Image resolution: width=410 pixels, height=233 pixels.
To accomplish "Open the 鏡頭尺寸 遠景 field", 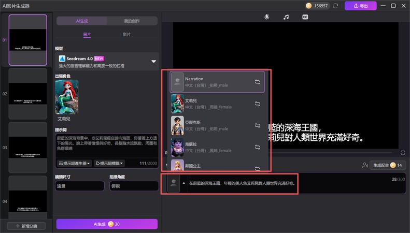I will pos(79,186).
